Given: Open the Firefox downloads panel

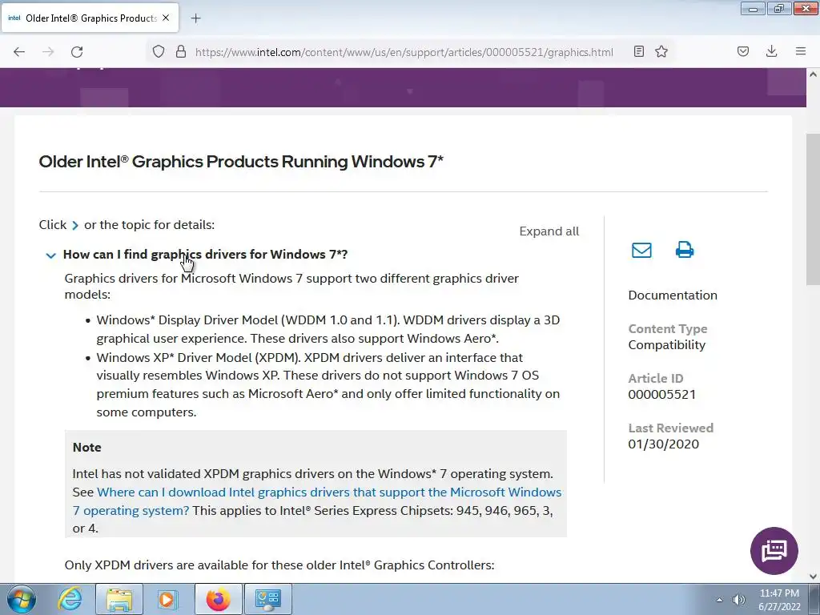Looking at the screenshot, I should (771, 52).
